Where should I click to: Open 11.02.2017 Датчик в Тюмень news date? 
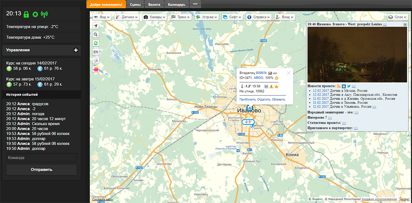[321, 103]
